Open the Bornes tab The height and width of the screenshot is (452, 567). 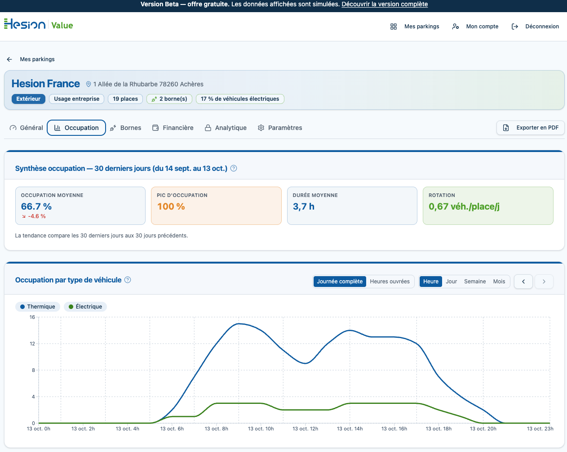[x=125, y=128]
